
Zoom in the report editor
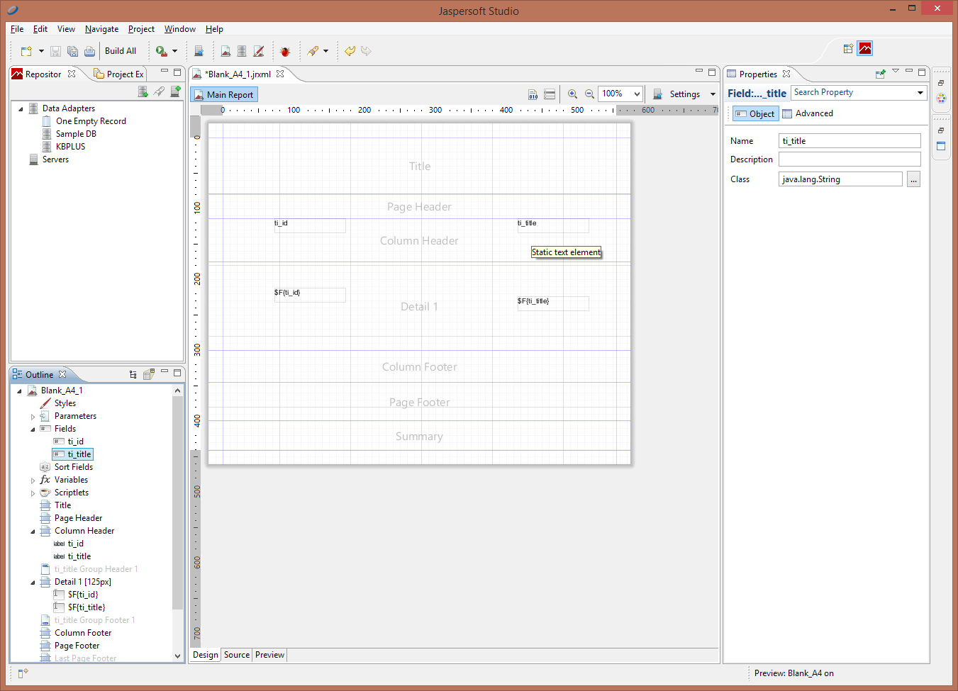point(572,94)
